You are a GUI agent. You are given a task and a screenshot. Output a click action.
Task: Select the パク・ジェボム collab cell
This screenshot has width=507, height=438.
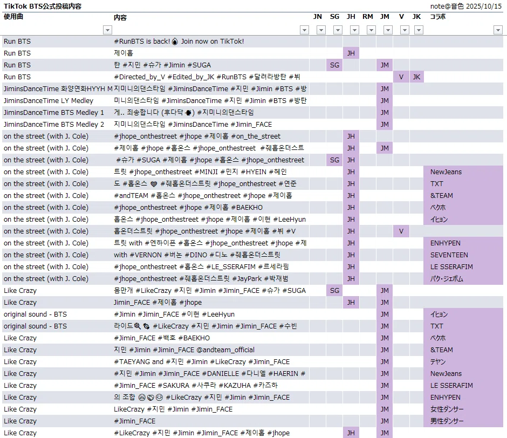coord(463,279)
